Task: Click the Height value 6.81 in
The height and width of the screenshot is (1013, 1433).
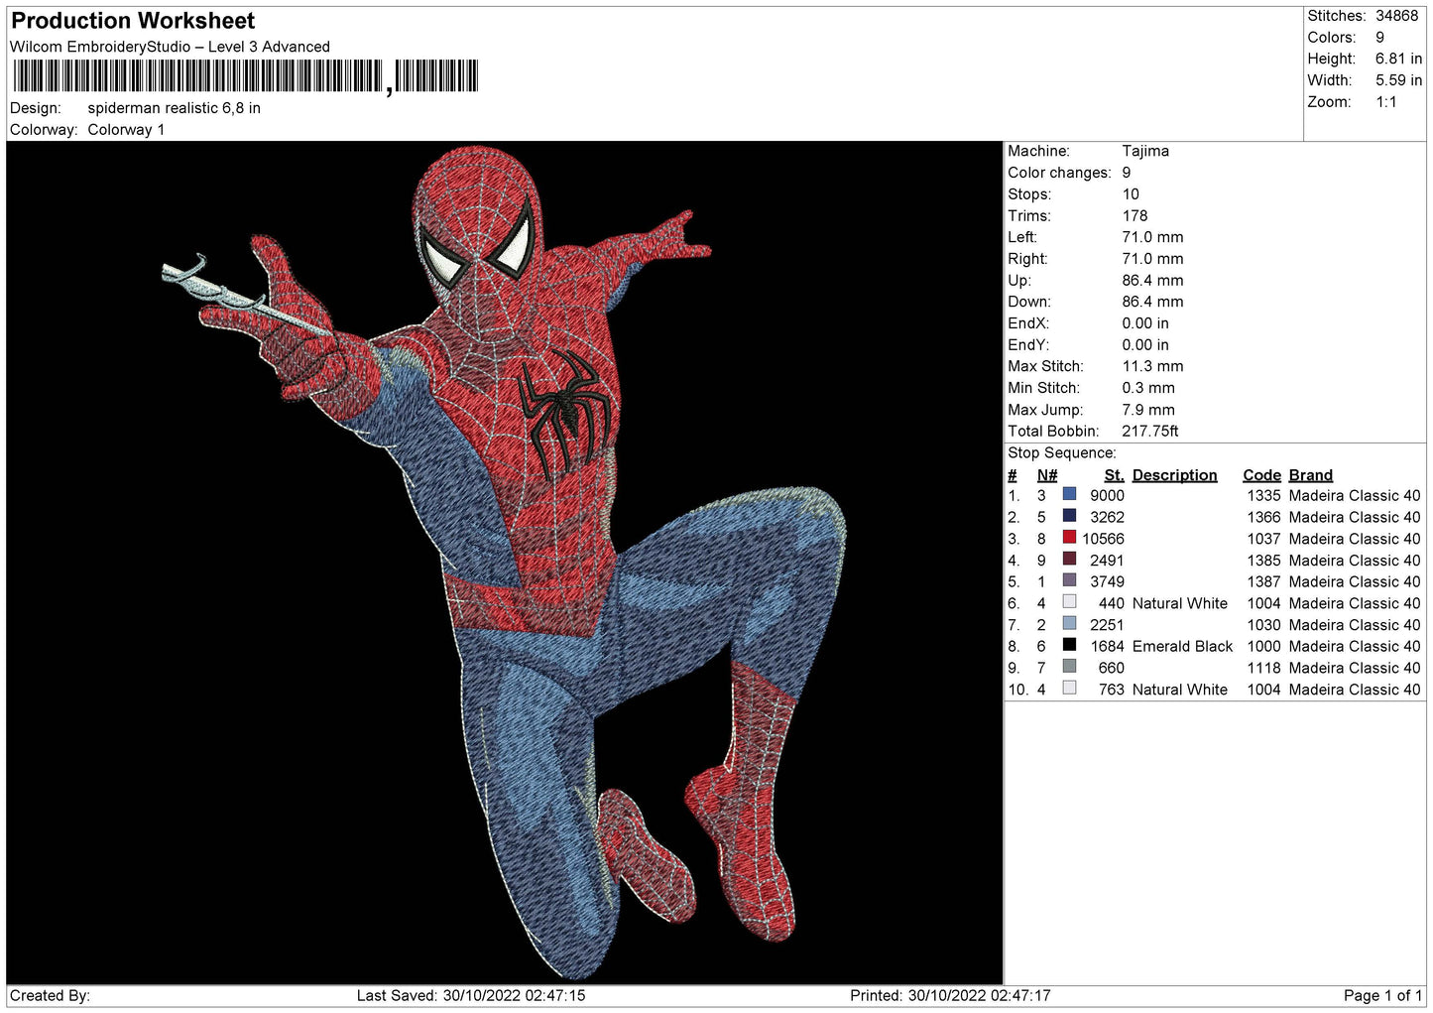Action: [1398, 60]
